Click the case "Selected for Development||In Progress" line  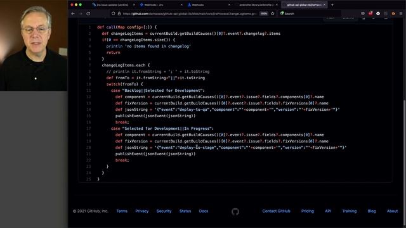162,129
